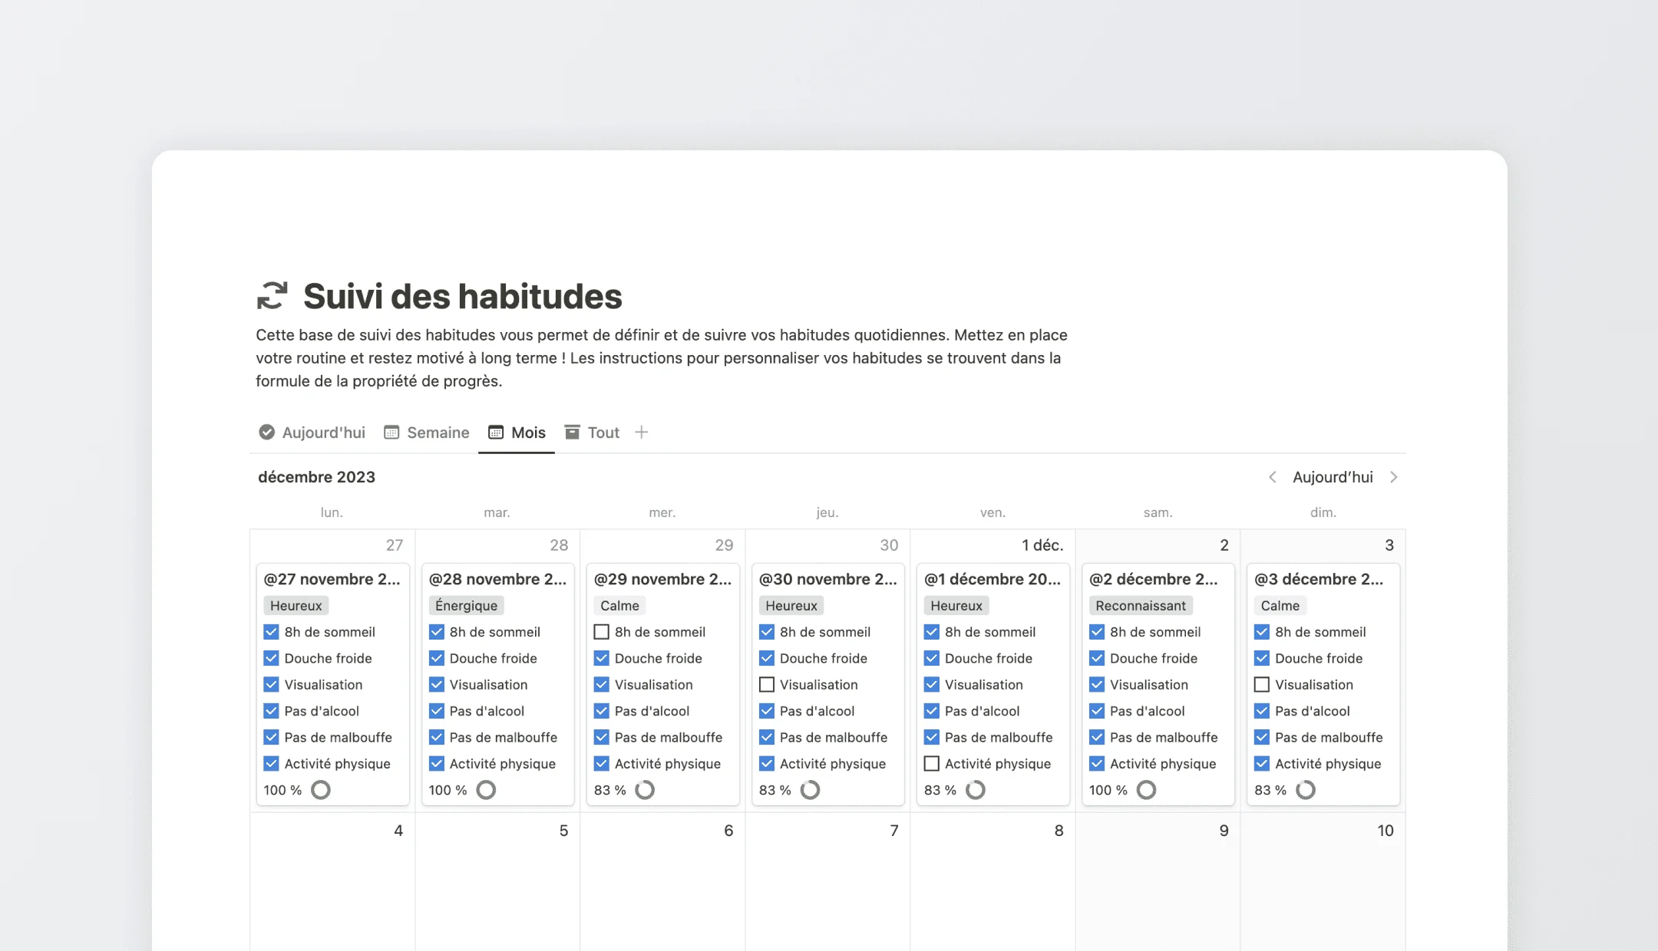The width and height of the screenshot is (1658, 951).
Task: Click the calendar icon of the Mois tab
Action: (496, 433)
